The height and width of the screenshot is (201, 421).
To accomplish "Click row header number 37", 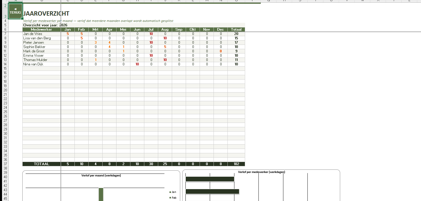I will (5, 164).
